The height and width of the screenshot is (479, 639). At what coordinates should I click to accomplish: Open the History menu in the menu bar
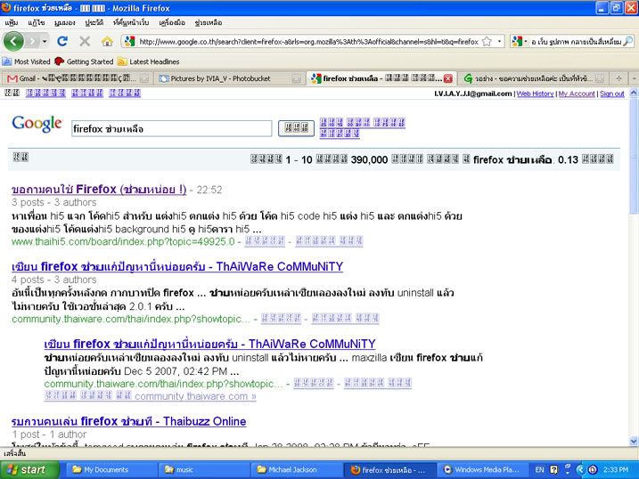pos(94,23)
